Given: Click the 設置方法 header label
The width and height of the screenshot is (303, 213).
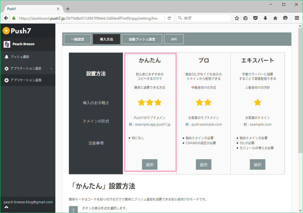Looking at the screenshot, I should click(96, 73).
